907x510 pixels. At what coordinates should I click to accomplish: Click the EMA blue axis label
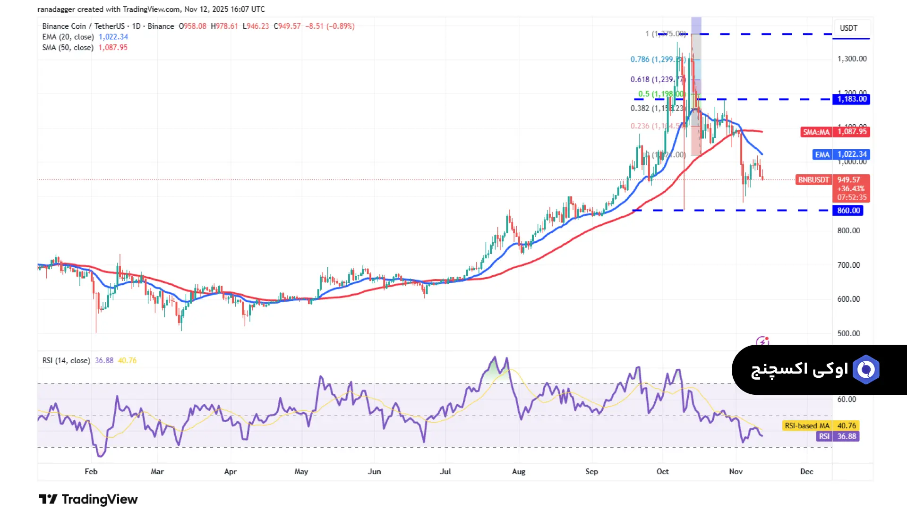tap(822, 154)
